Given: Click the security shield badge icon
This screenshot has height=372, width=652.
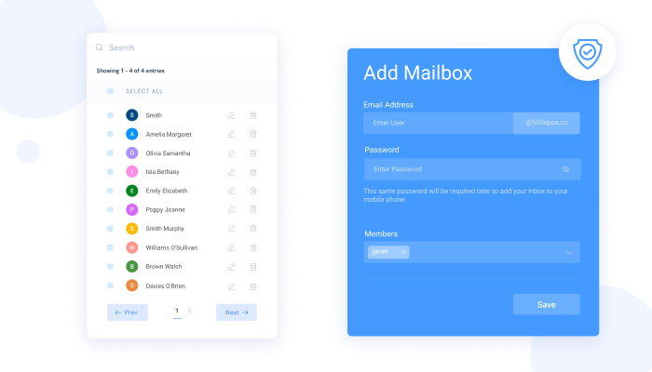Looking at the screenshot, I should coord(587,53).
